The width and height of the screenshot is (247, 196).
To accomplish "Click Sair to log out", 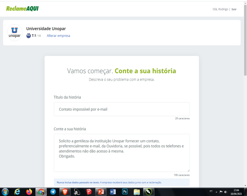I will coord(234,9).
